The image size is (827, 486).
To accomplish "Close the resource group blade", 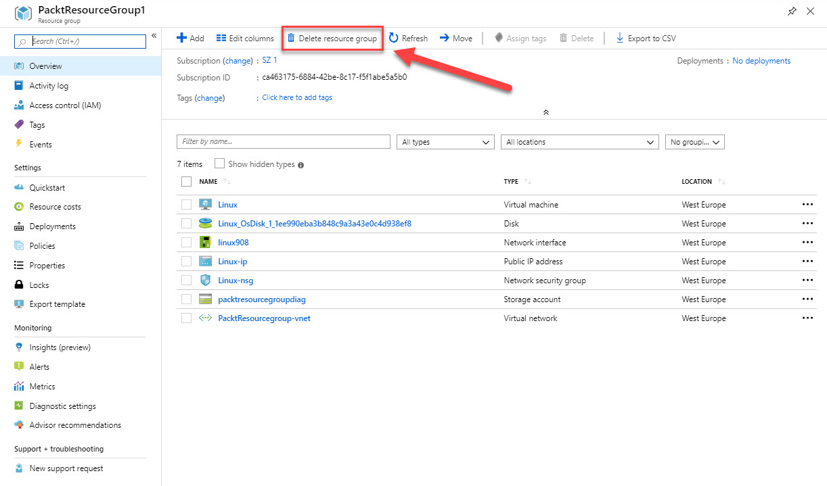I will [811, 11].
